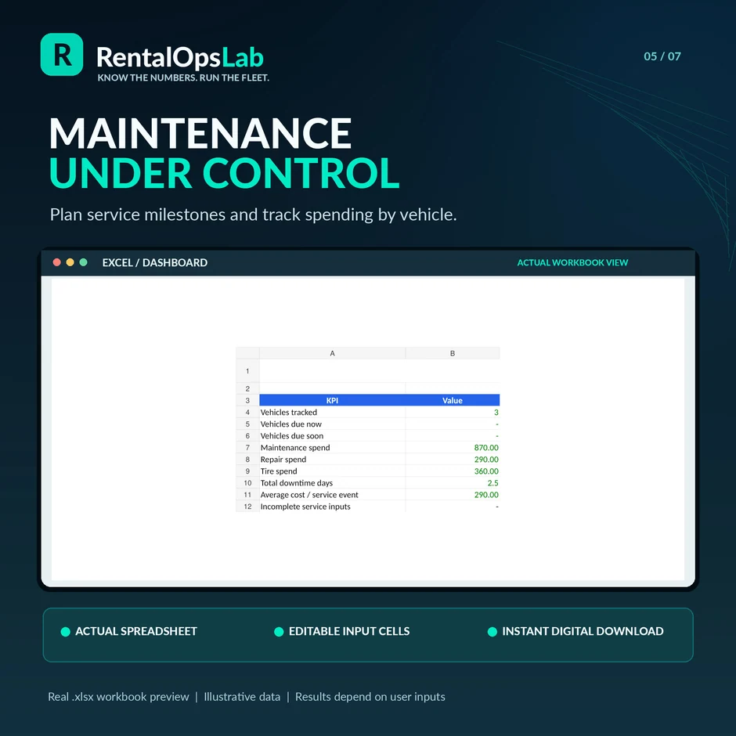Screen dimensions: 736x736
Task: Click the INSTANT DIGITAL DOWNLOAD label
Action: point(583,631)
